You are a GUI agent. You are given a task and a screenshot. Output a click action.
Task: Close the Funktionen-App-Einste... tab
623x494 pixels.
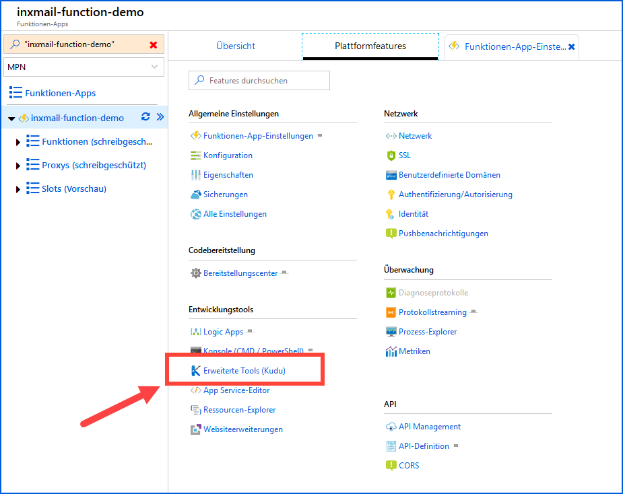point(571,47)
